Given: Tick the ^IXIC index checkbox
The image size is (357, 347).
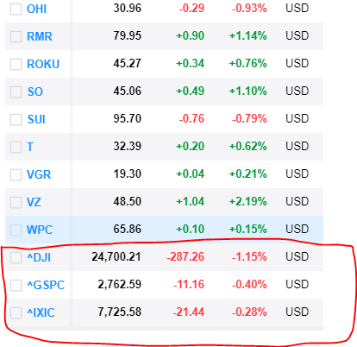Looking at the screenshot, I should point(16,313).
